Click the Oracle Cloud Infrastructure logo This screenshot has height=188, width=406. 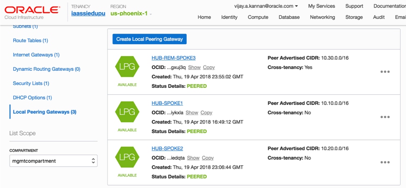pyautogui.click(x=32, y=12)
